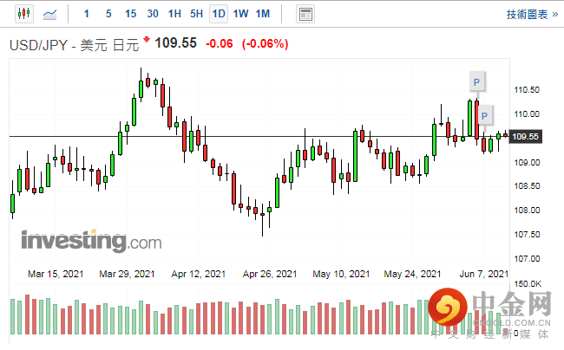The image size is (564, 350).
Task: Select the 15 minute timeframe
Action: pos(130,14)
